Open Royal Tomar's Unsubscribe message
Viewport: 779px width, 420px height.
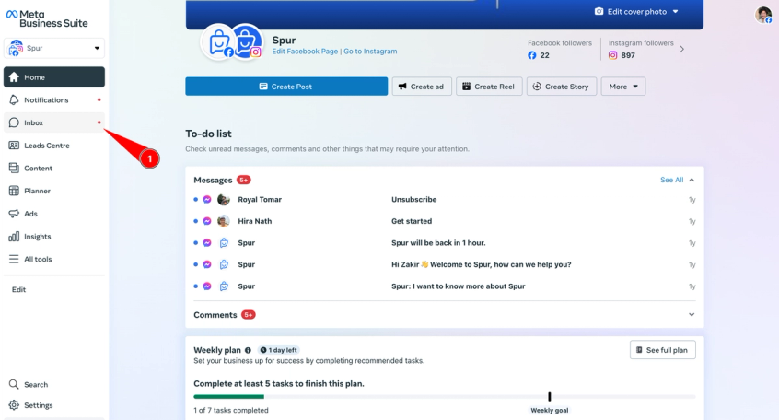(445, 199)
